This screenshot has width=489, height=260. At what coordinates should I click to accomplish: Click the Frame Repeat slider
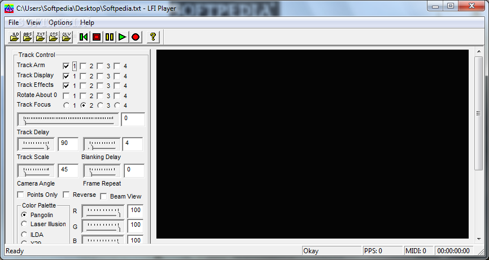click(102, 171)
